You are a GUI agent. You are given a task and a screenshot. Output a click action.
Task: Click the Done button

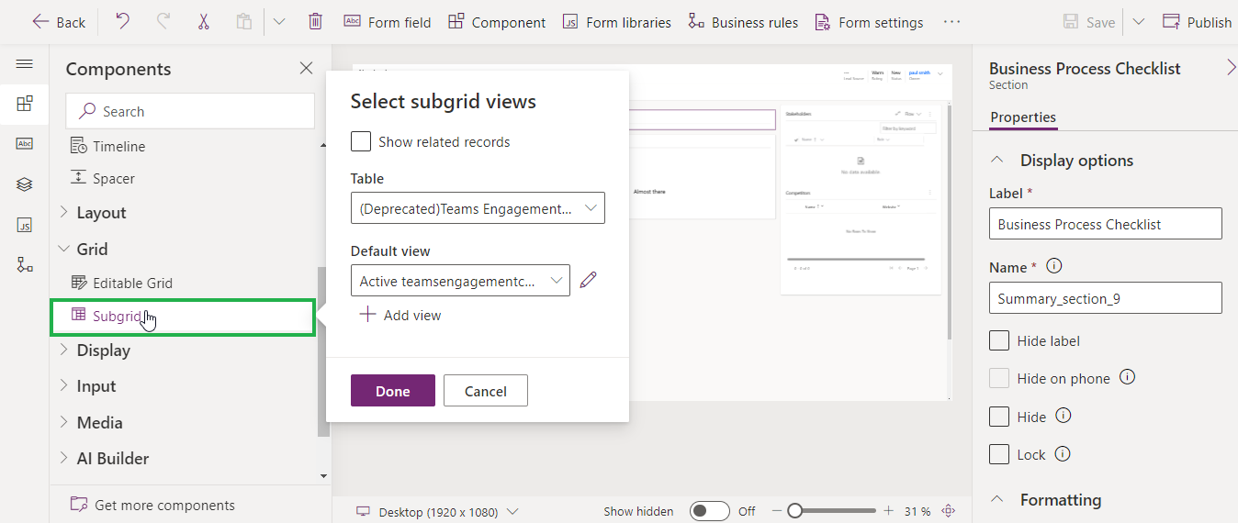point(392,391)
